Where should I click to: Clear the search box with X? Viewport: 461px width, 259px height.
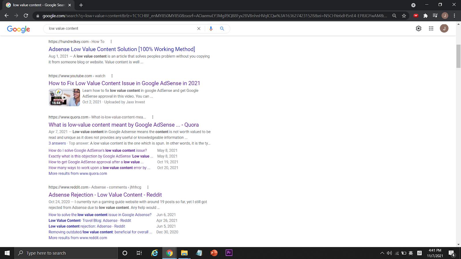pyautogui.click(x=199, y=28)
